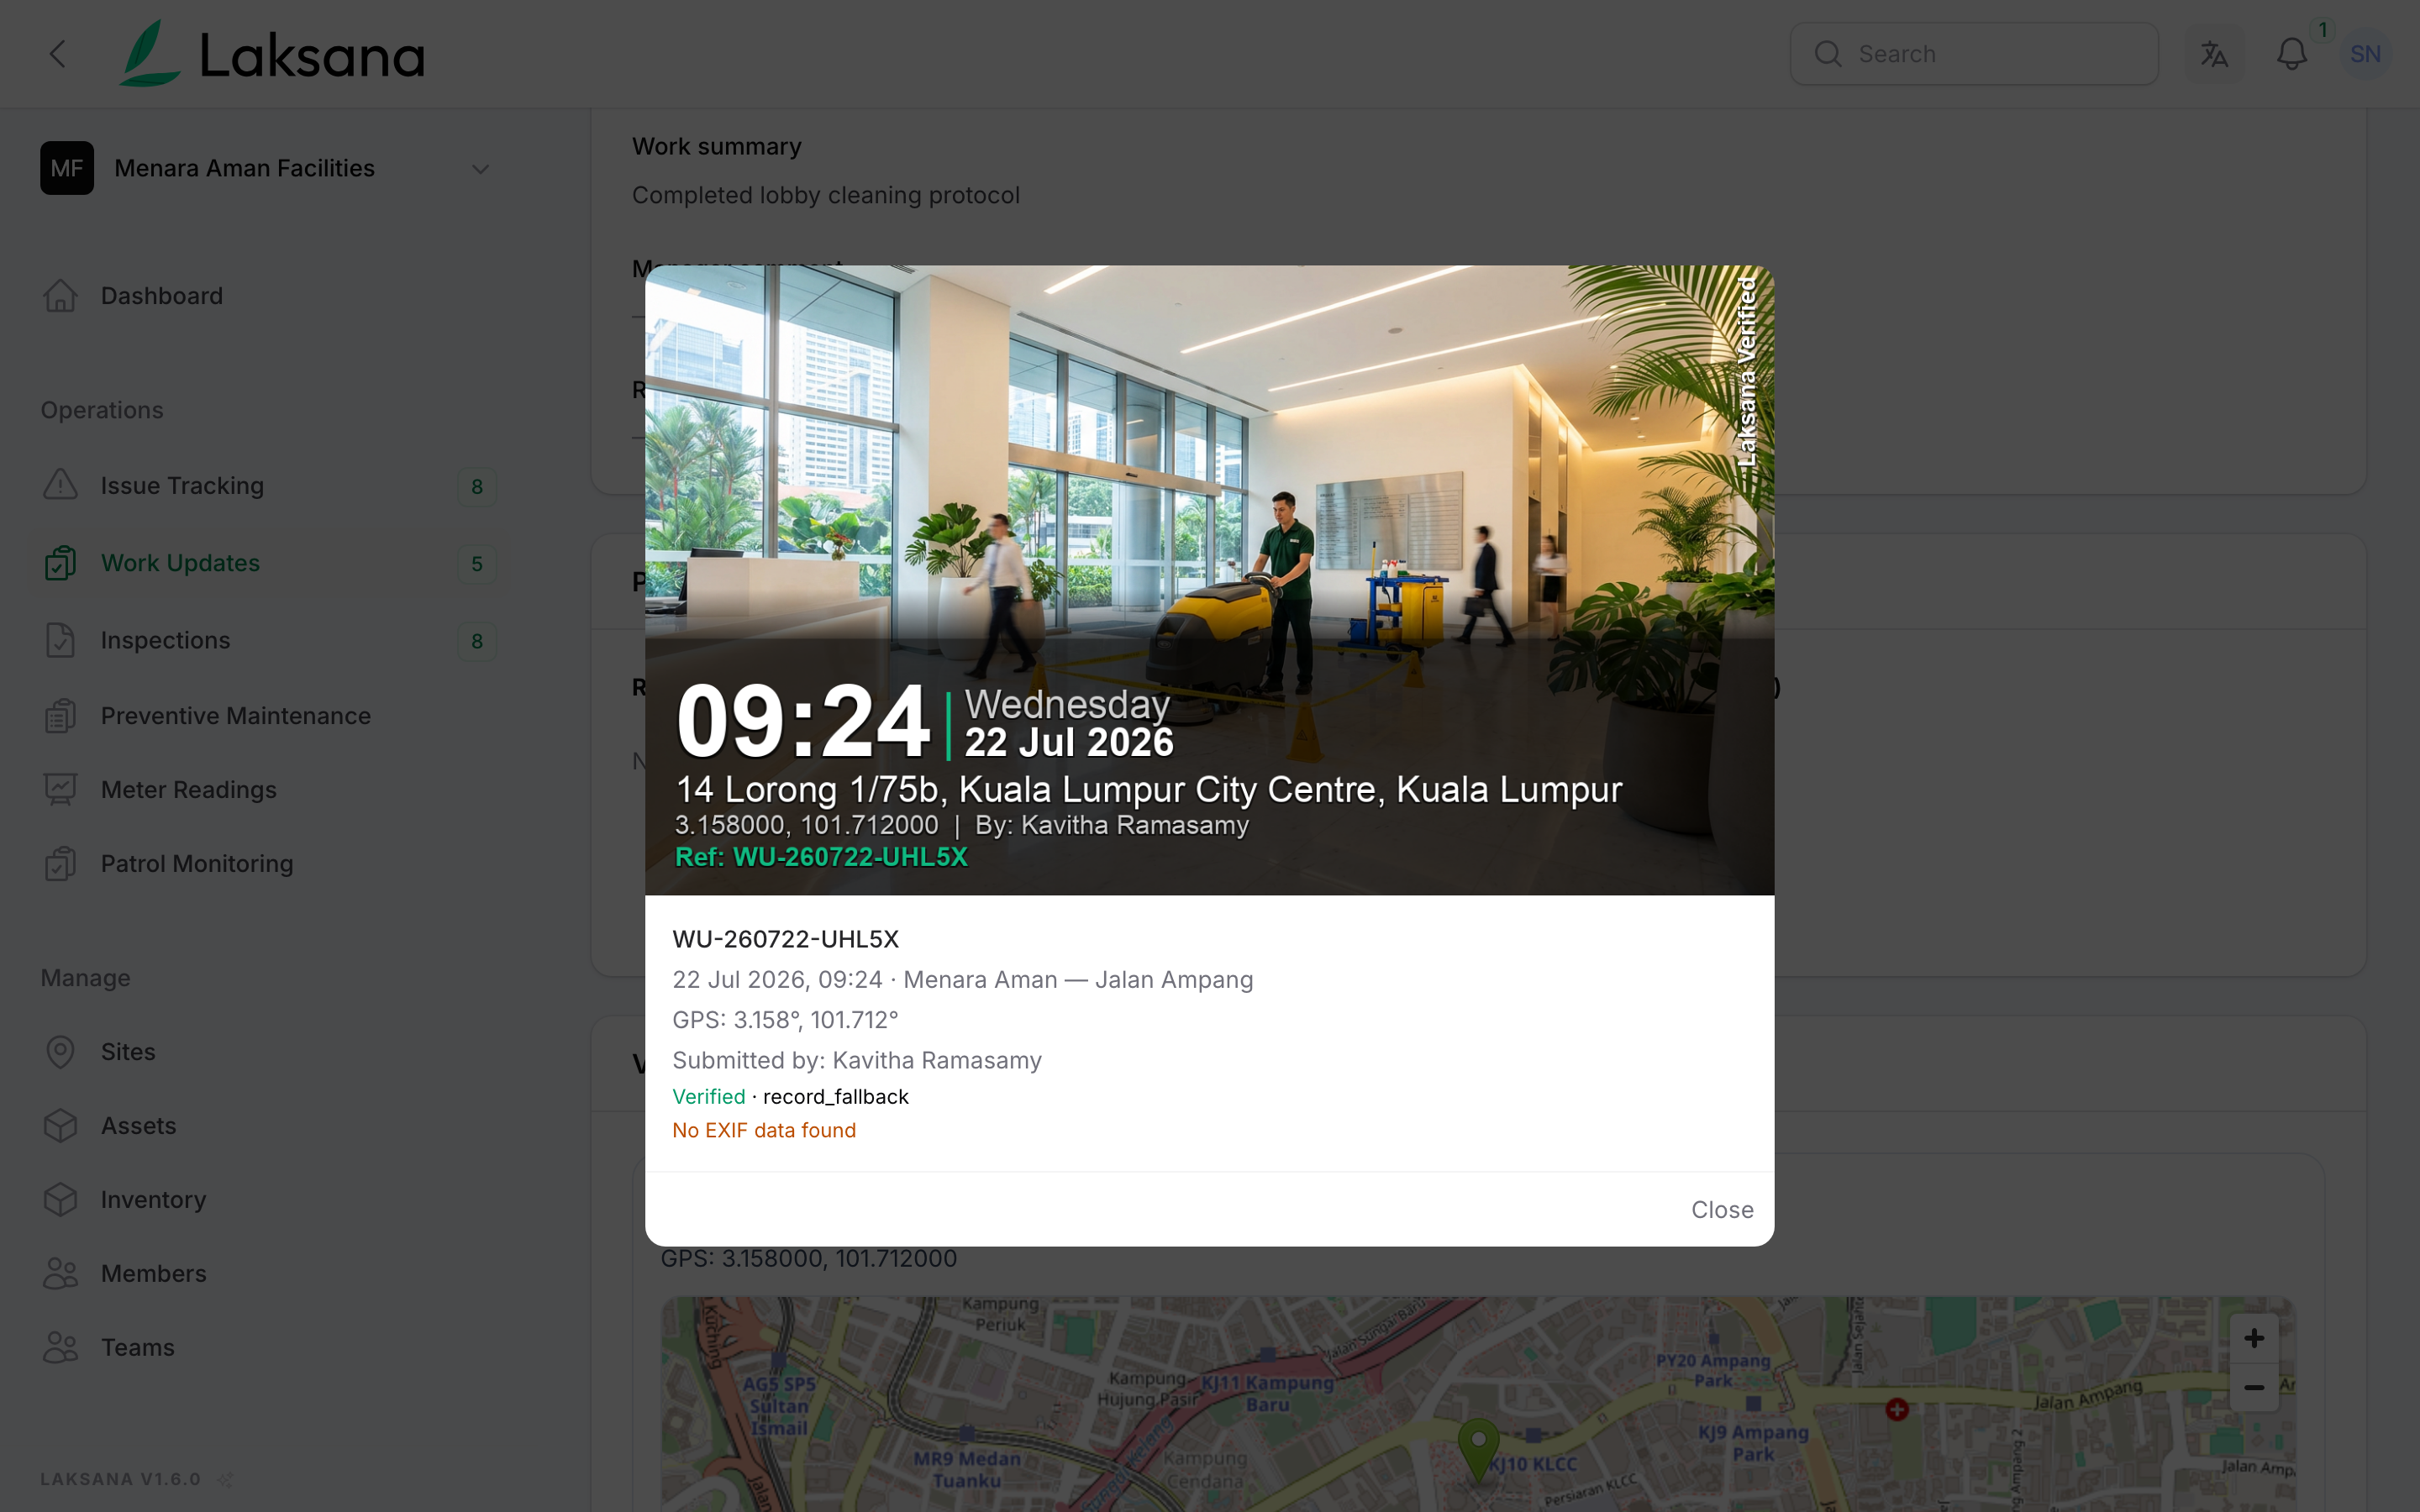2420x1512 pixels.
Task: Open the Inventory link
Action: pyautogui.click(x=154, y=1200)
